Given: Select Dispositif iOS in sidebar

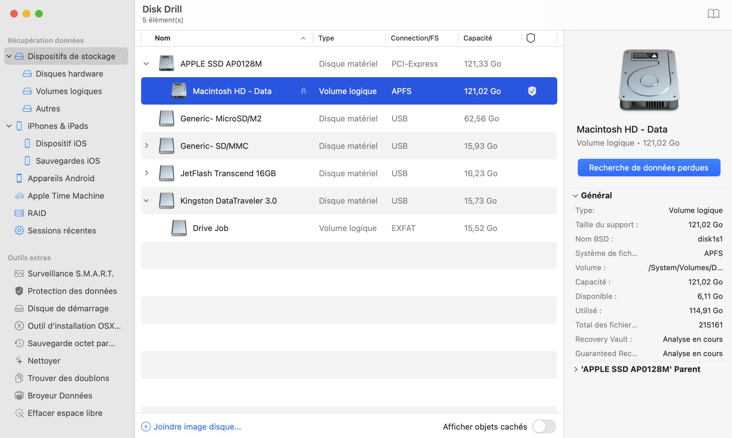Looking at the screenshot, I should pos(55,143).
